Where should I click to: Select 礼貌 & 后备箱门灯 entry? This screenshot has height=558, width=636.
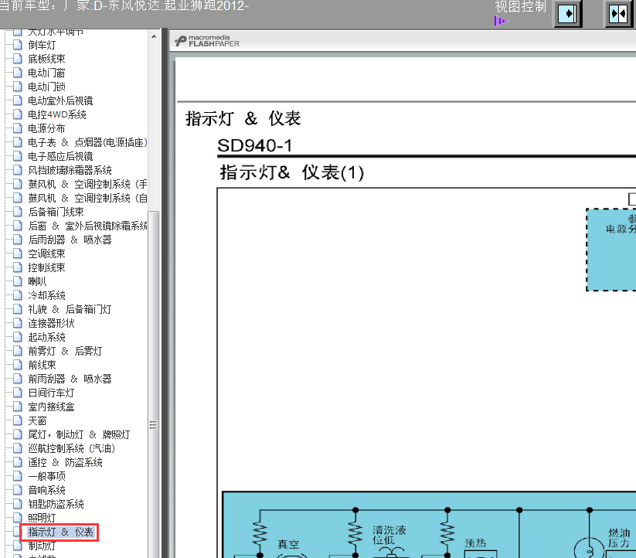(70, 309)
